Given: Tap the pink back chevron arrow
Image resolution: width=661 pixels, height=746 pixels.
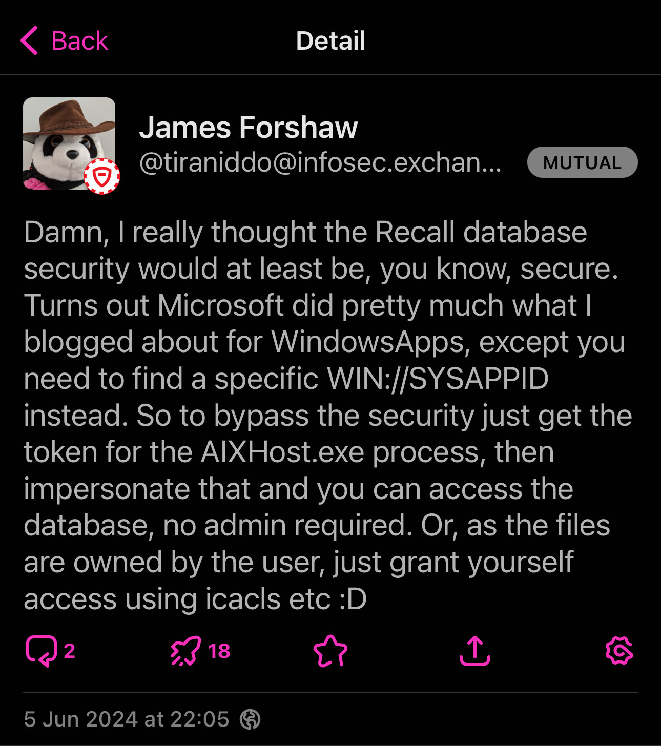Looking at the screenshot, I should coord(29,40).
